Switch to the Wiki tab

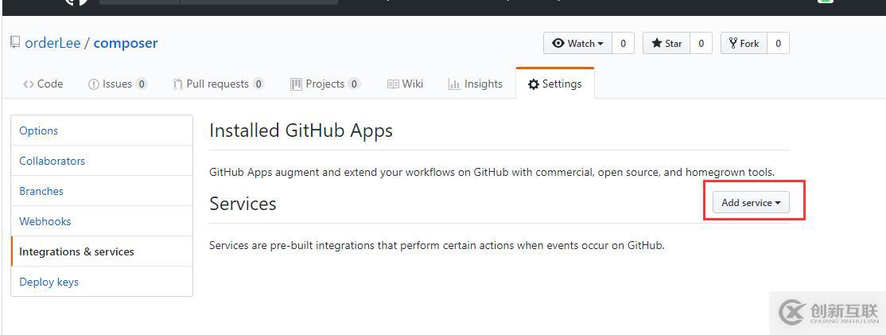tap(405, 84)
